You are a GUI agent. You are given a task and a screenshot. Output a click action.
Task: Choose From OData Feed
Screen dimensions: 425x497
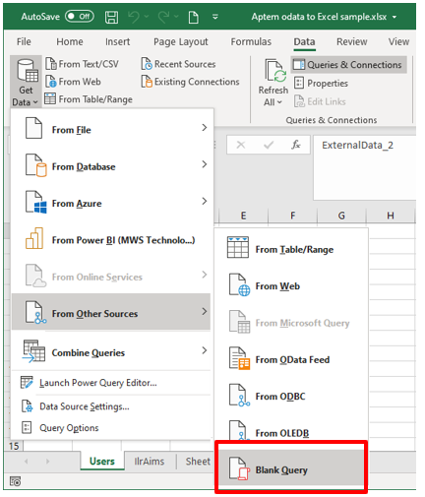pyautogui.click(x=291, y=359)
